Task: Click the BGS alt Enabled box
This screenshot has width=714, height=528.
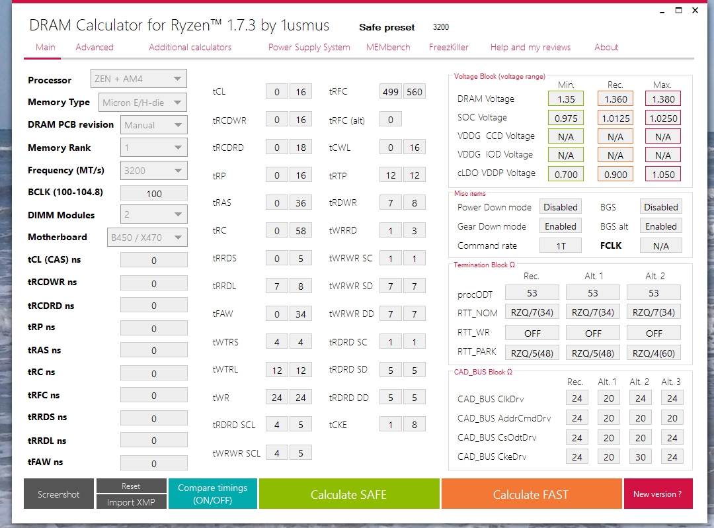Action: (660, 226)
